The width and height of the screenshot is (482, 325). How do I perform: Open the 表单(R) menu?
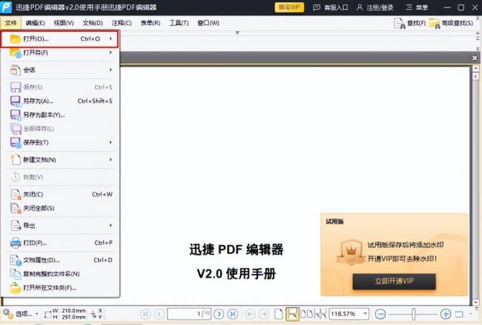[151, 23]
